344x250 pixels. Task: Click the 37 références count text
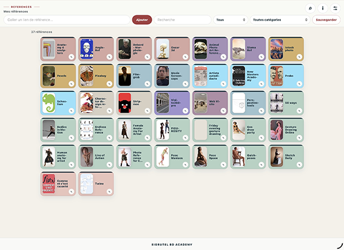click(x=41, y=32)
